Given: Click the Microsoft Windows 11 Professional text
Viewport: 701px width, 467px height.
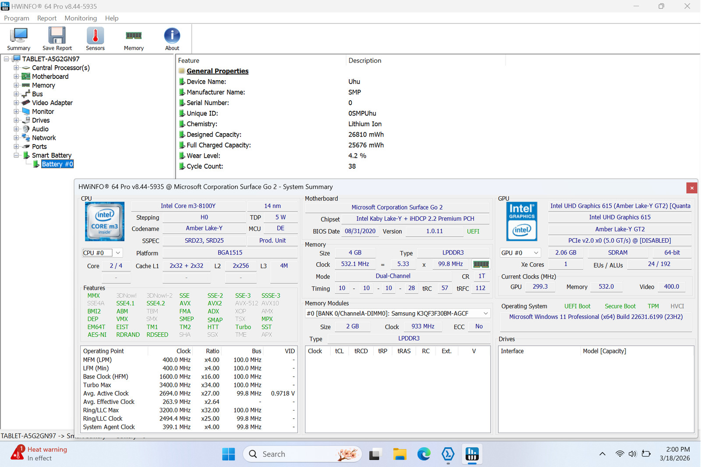Looking at the screenshot, I should (596, 317).
